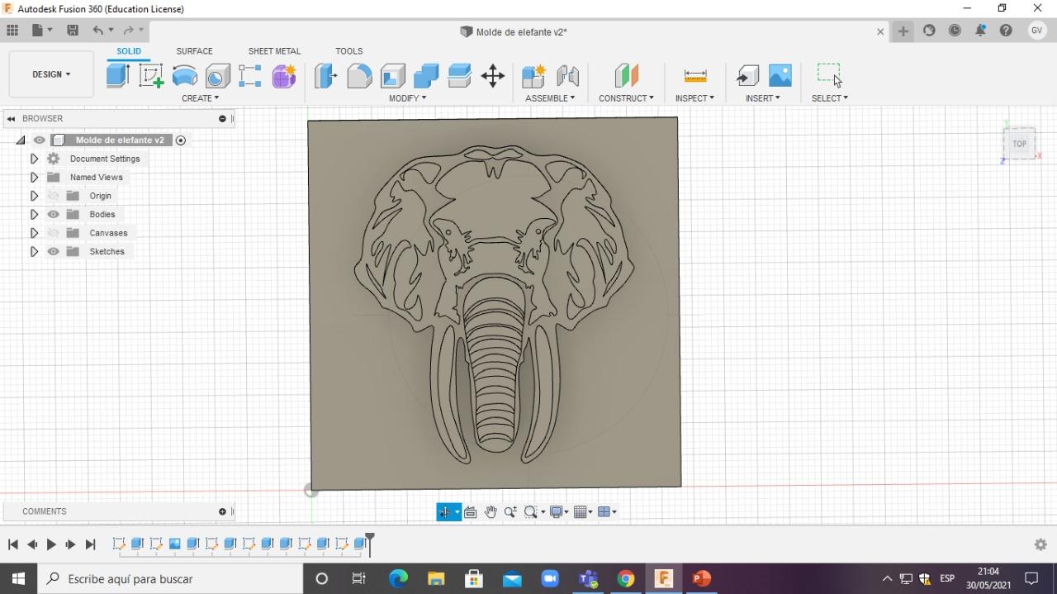The height and width of the screenshot is (594, 1057).
Task: Click the New Component icon in Assemble
Action: coord(533,75)
